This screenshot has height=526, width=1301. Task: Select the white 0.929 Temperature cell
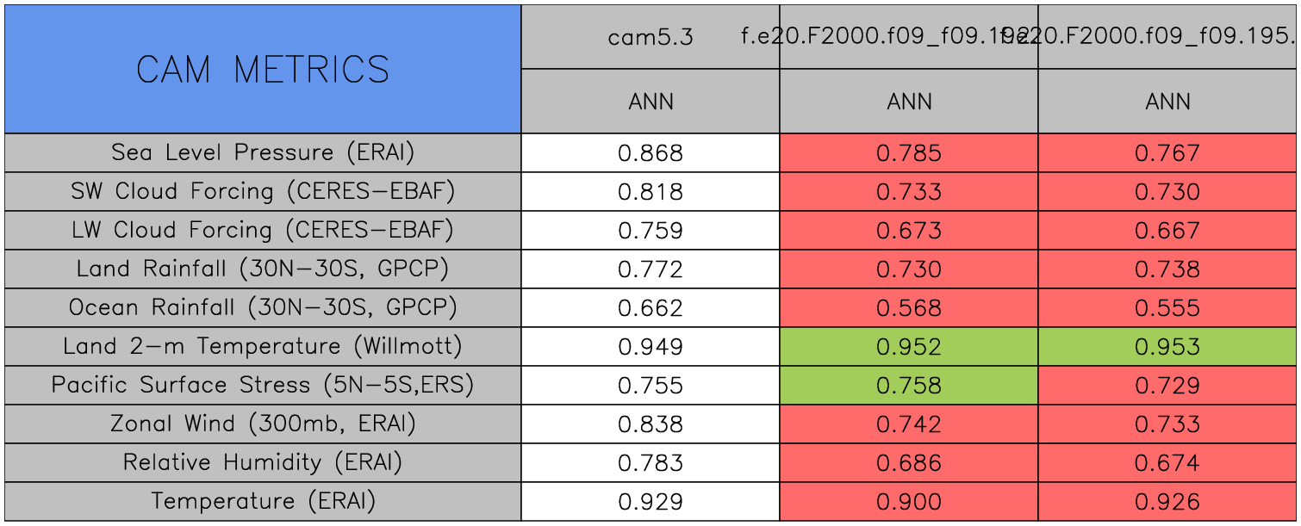650,502
